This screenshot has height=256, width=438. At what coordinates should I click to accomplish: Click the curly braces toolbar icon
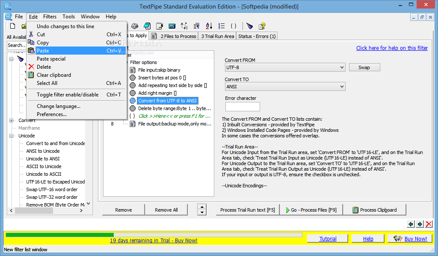coord(234,26)
